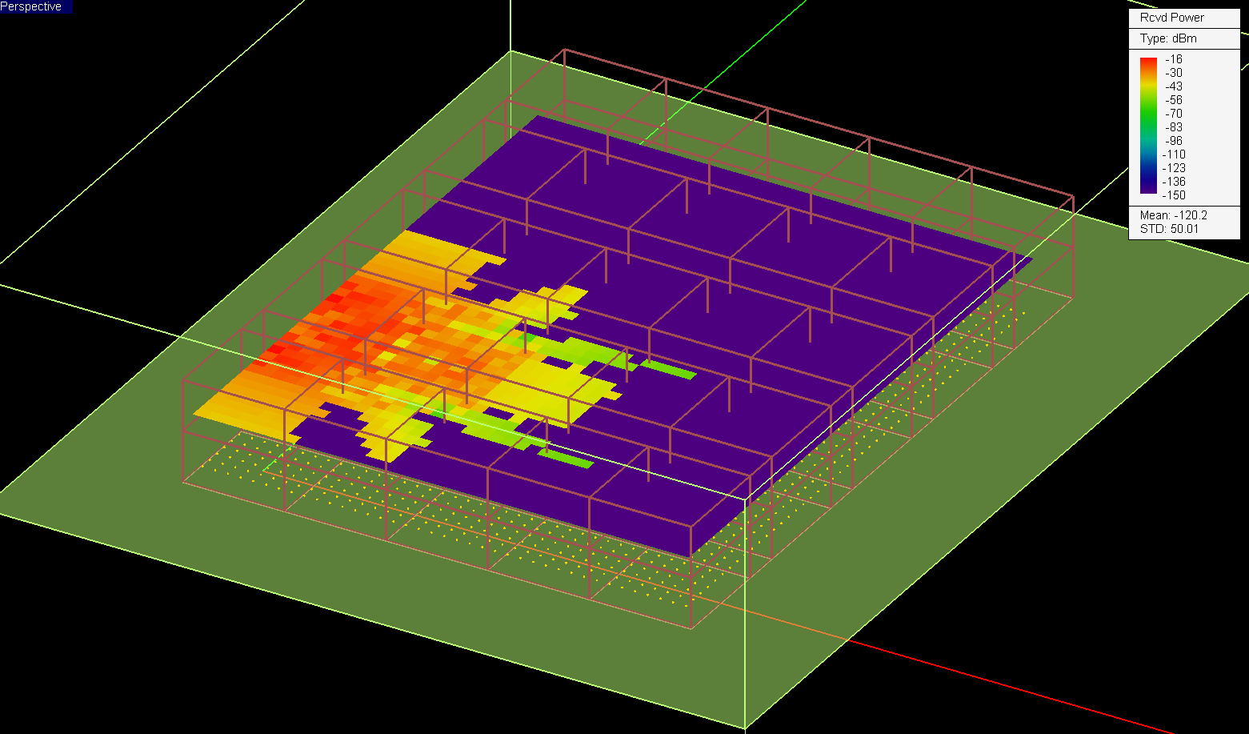Screen dimensions: 1249x734
Task: Click the -110 legend value
Action: (x=1174, y=154)
